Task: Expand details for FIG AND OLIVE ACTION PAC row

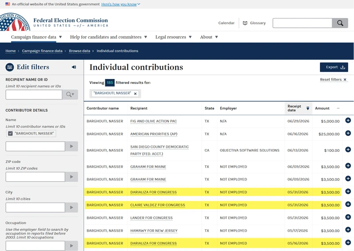Action: tap(348, 120)
